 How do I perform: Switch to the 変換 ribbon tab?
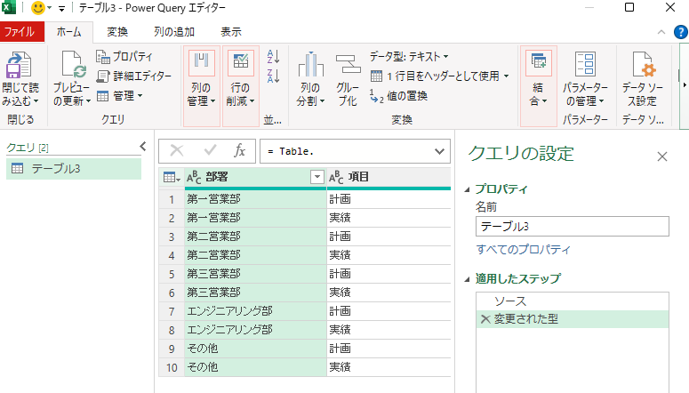point(117,32)
